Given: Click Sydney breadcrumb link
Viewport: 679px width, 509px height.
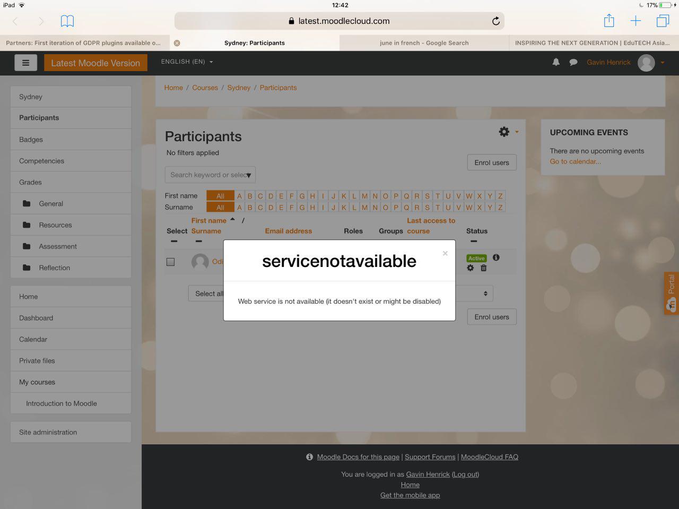Looking at the screenshot, I should click(239, 88).
